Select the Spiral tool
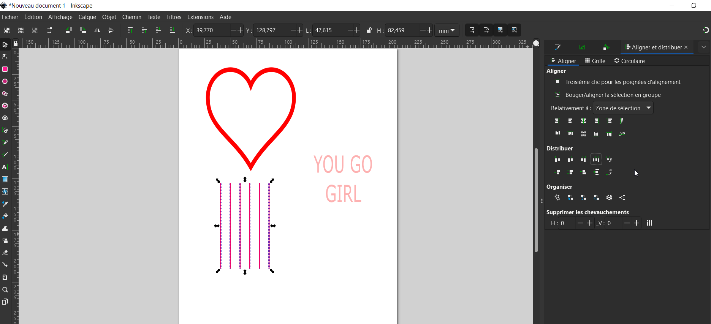Viewport: 711px width, 324px height. pos(5,118)
